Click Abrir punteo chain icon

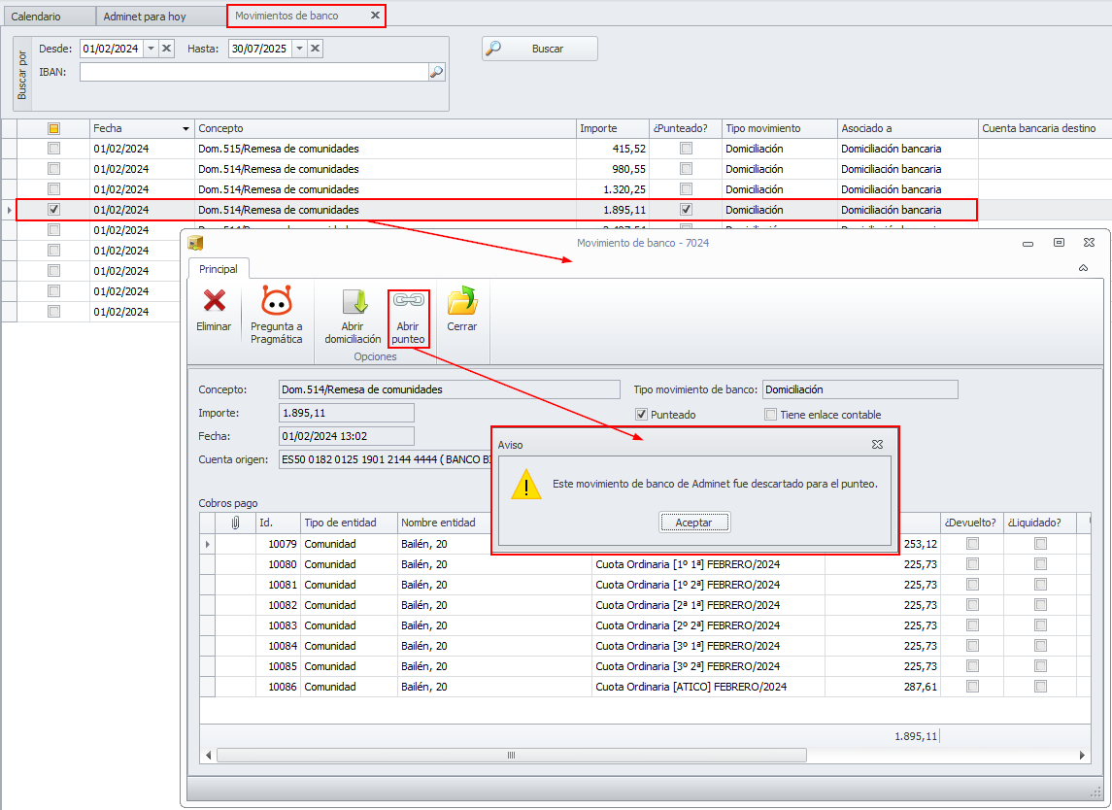(x=409, y=300)
